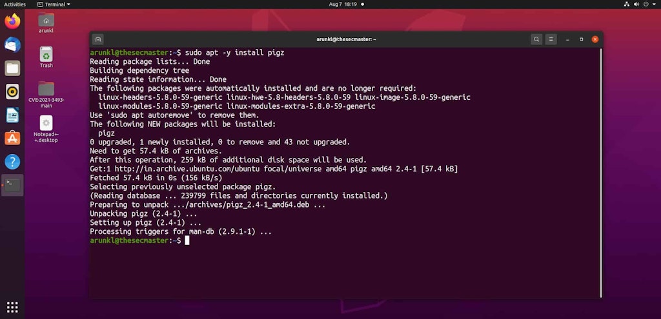Click the 'Fetched 57.4 kB in 0s' line

pyautogui.click(x=156, y=178)
